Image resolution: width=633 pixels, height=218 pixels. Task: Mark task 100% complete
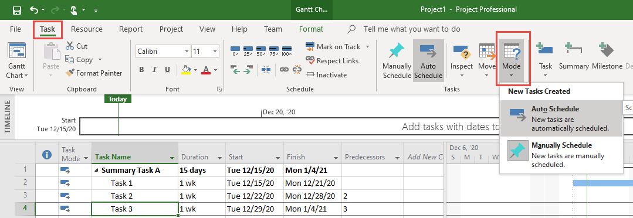[287, 51]
